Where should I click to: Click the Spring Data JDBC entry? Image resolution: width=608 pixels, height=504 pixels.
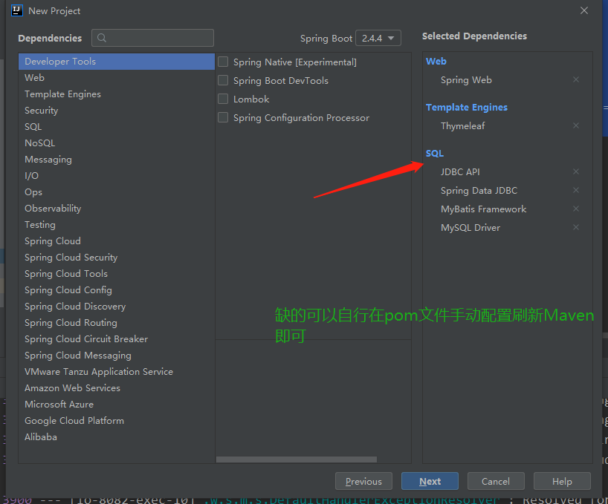[479, 191]
